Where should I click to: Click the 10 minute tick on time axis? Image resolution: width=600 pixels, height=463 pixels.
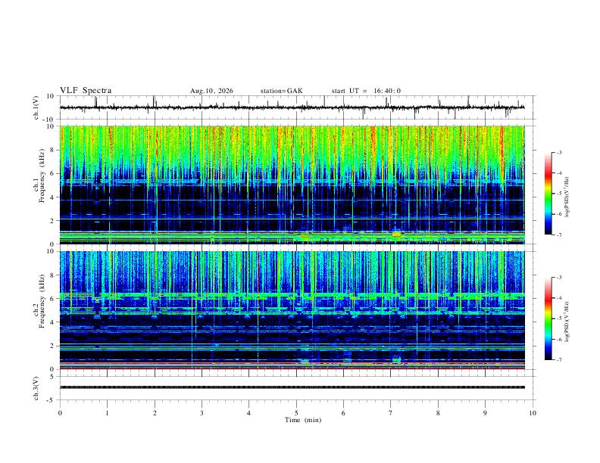pyautogui.click(x=533, y=413)
